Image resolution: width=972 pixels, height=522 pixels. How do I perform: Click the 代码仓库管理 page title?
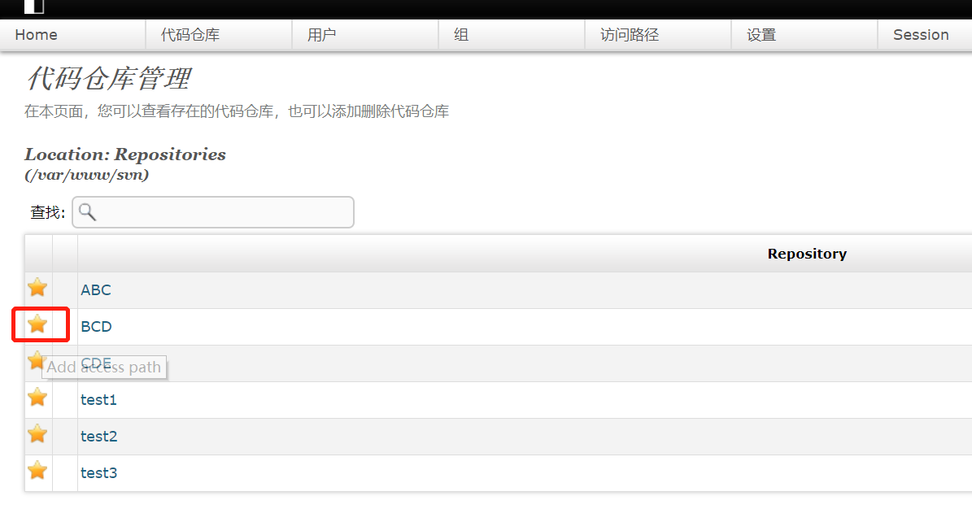108,79
